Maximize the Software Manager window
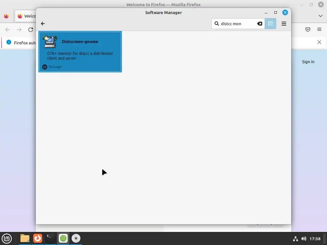The width and height of the screenshot is (327, 245). point(276,12)
